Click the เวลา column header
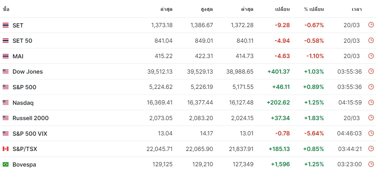The image size is (380, 172). (x=357, y=9)
